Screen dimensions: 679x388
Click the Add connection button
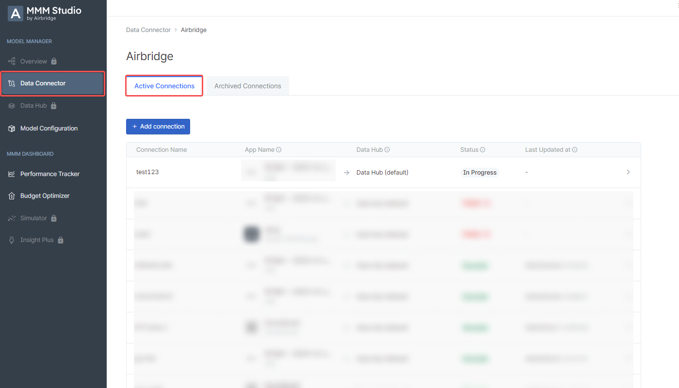158,127
